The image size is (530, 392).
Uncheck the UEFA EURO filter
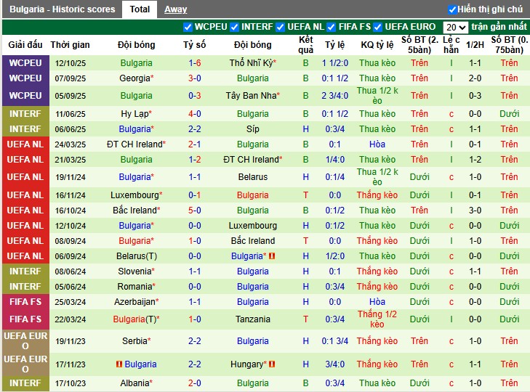click(378, 27)
